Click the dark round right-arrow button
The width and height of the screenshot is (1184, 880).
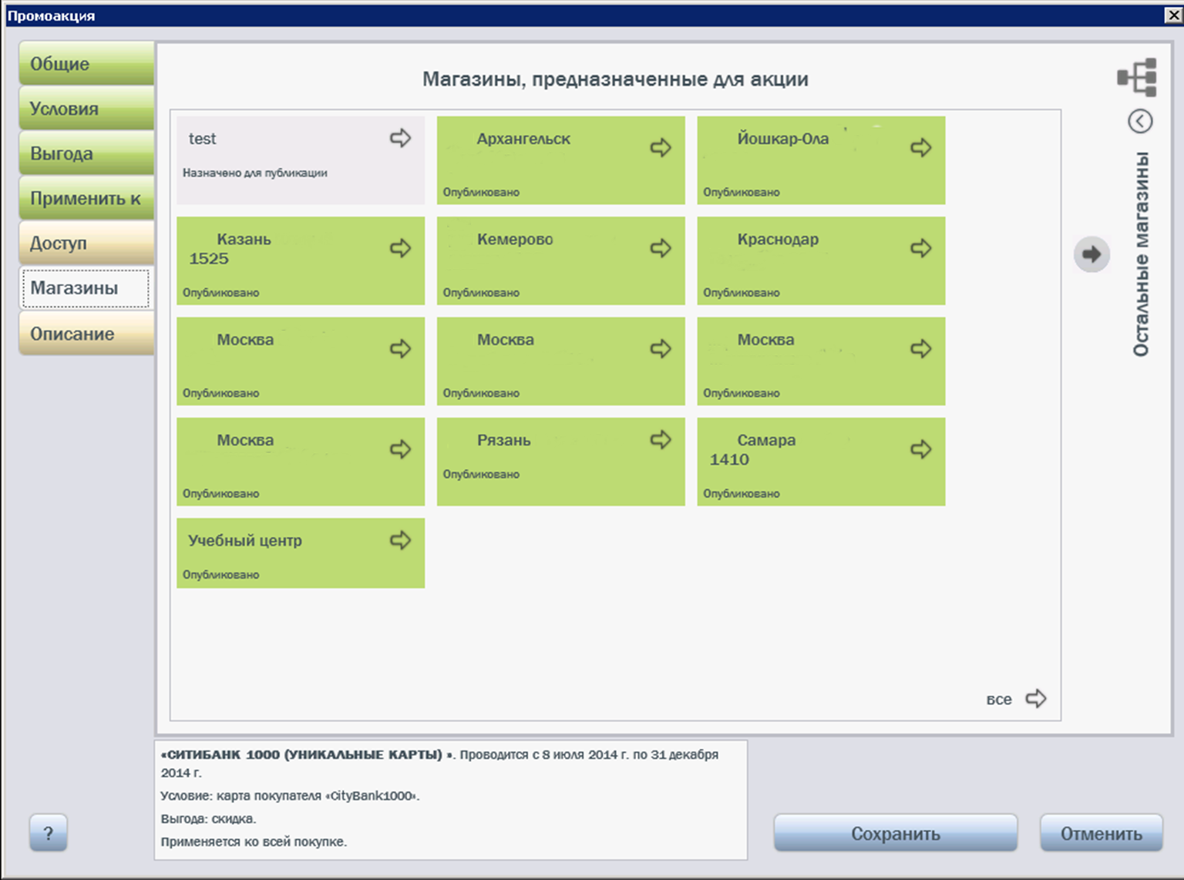click(x=1091, y=254)
